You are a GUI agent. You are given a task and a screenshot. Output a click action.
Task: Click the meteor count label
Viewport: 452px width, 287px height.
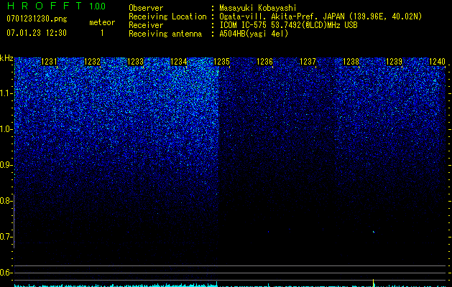[x=102, y=22]
